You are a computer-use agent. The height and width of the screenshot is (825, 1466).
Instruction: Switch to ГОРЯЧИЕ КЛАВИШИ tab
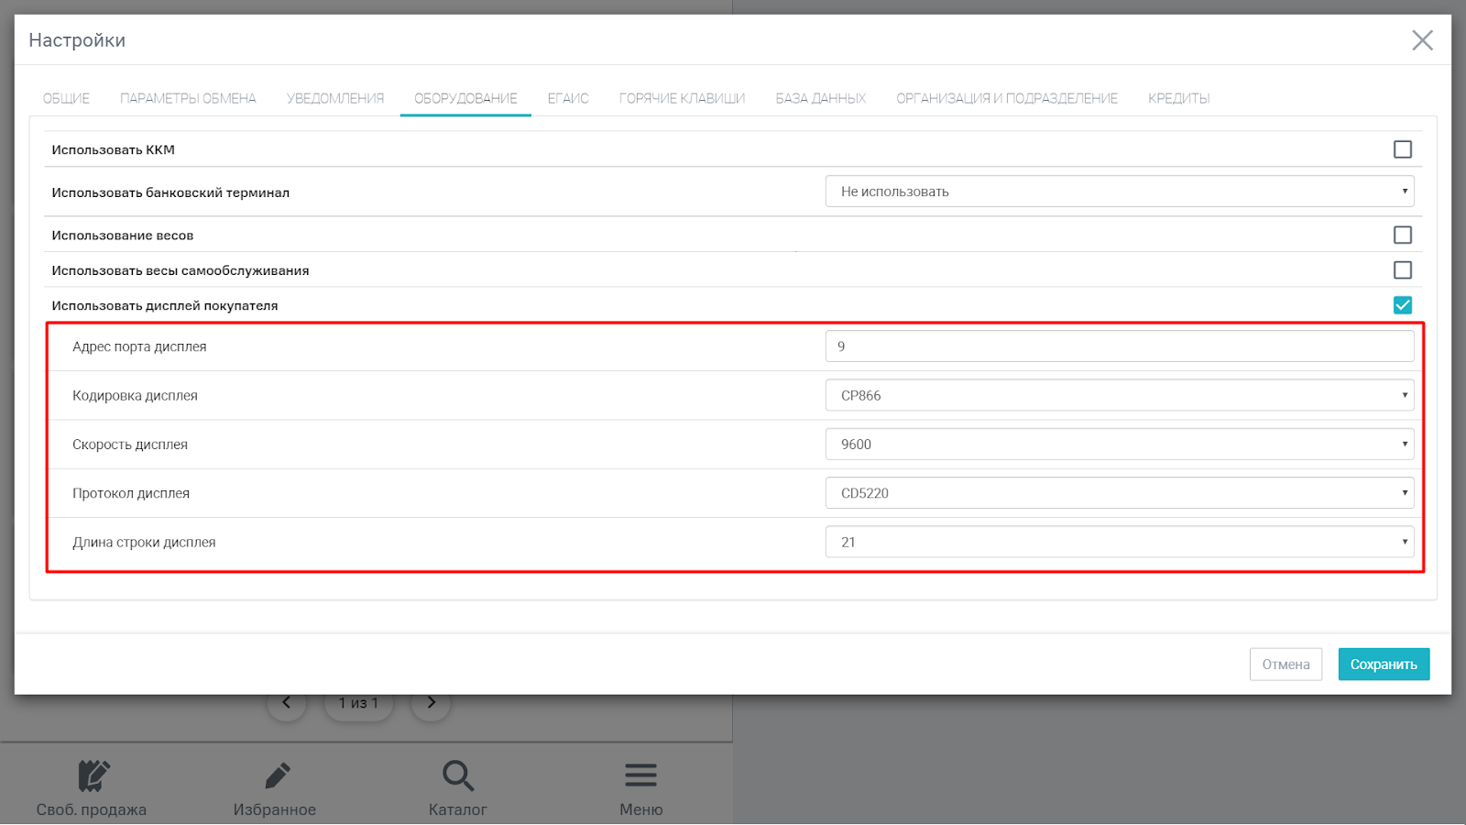682,98
